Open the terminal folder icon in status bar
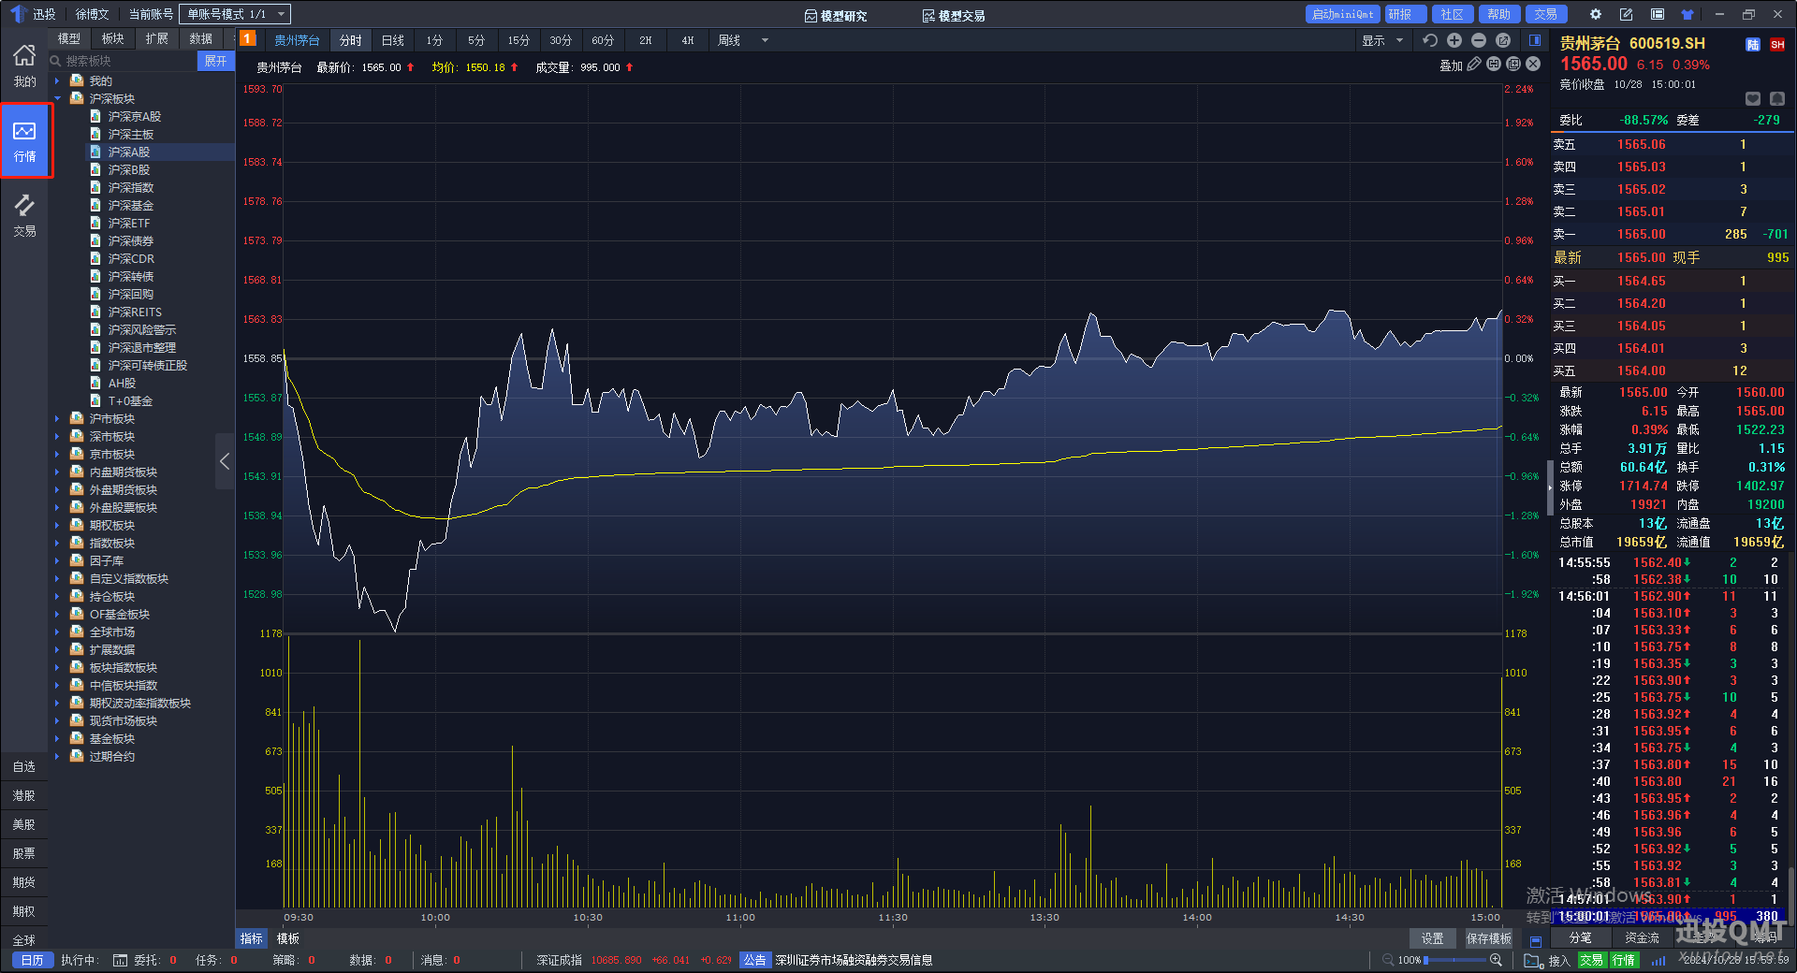 pyautogui.click(x=1533, y=960)
